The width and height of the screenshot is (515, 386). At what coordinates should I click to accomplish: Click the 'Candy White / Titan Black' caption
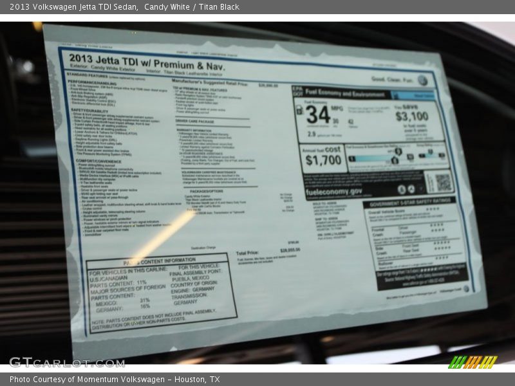(191, 7)
